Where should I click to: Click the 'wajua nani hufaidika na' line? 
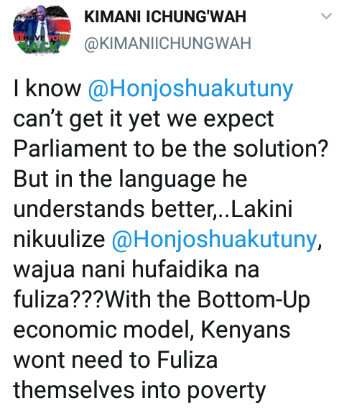pyautogui.click(x=136, y=269)
